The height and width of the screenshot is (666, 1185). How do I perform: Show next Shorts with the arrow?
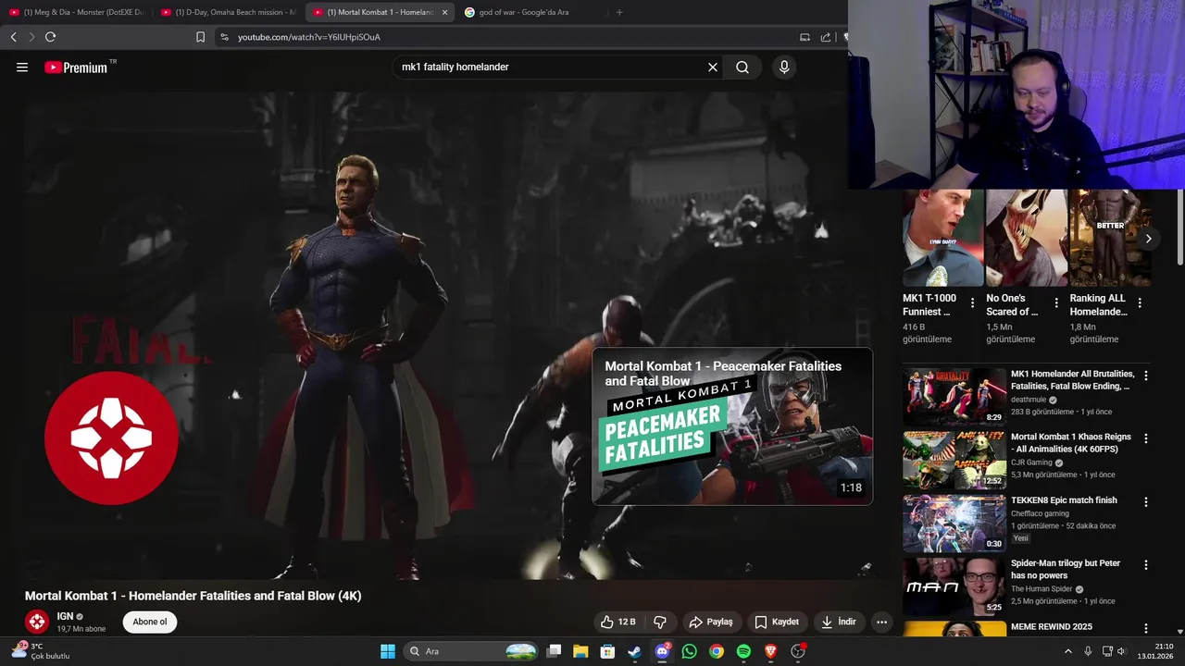1148,239
